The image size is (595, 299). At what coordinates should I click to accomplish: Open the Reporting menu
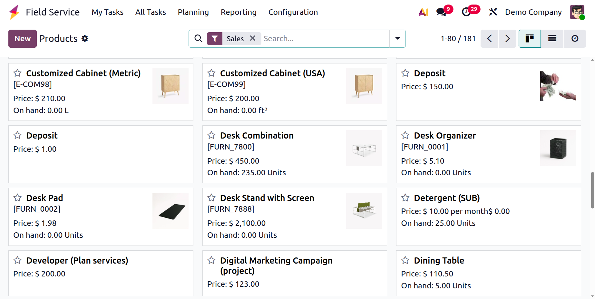tap(239, 12)
